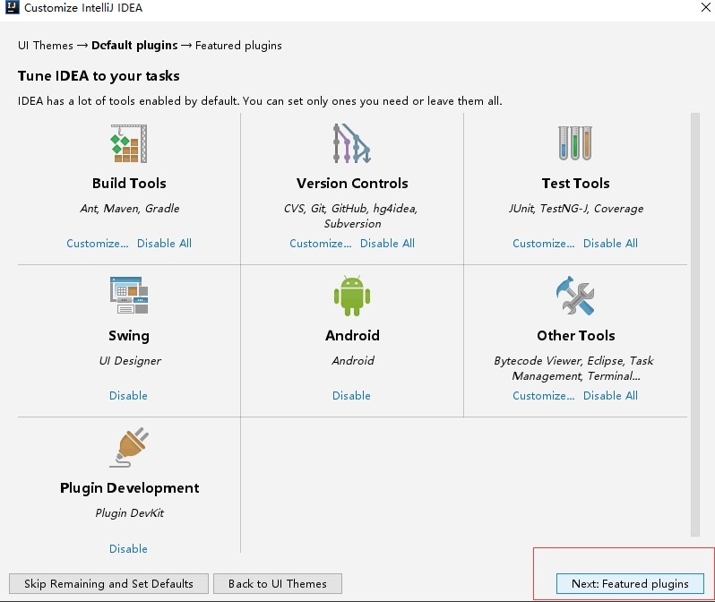This screenshot has width=715, height=602.
Task: Click the 'Ant, Maven, Gradle' description
Action: pyautogui.click(x=130, y=209)
